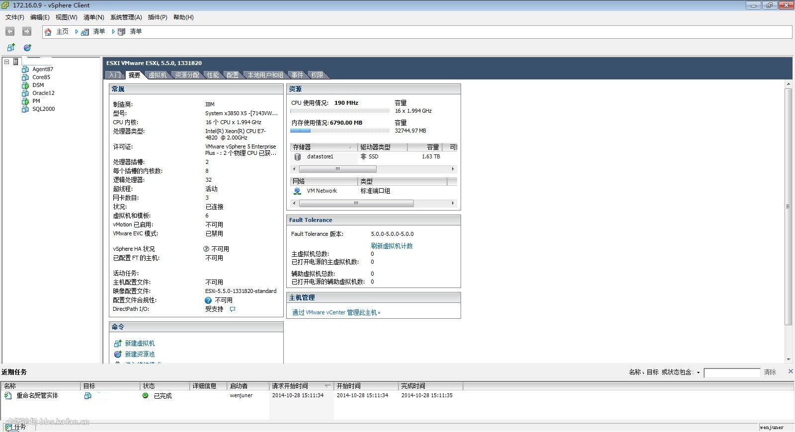Switch to the 资源分配 tab

click(187, 75)
